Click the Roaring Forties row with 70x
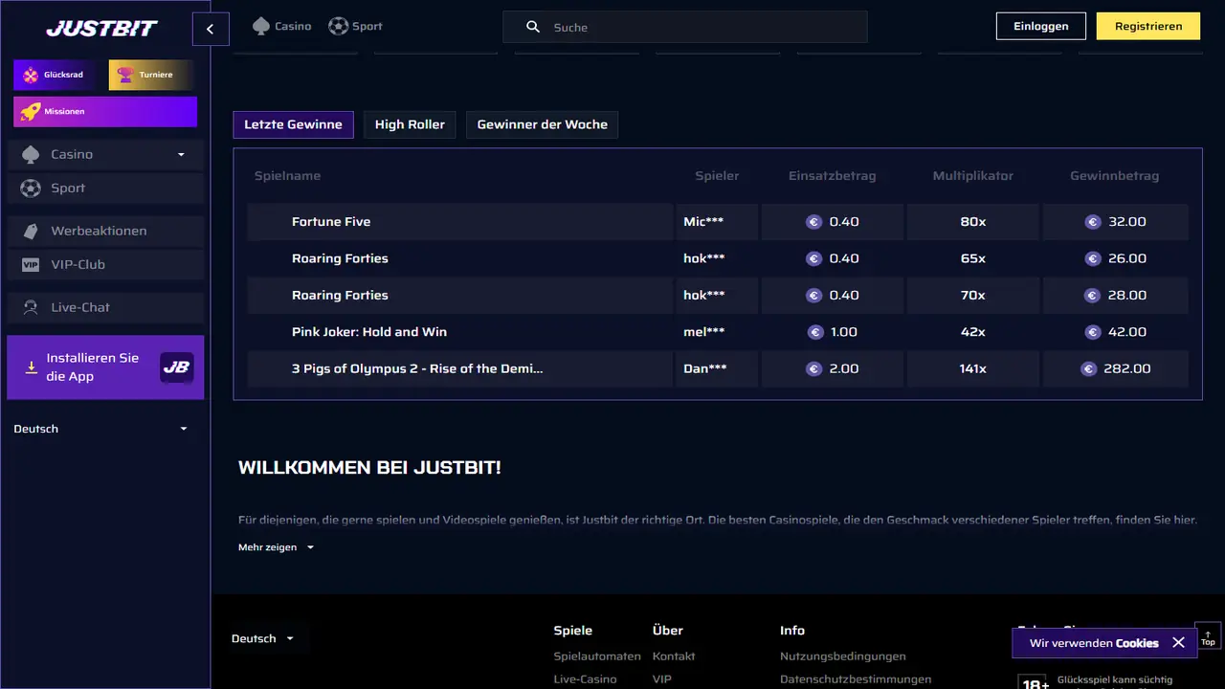This screenshot has width=1225, height=689. coord(718,295)
